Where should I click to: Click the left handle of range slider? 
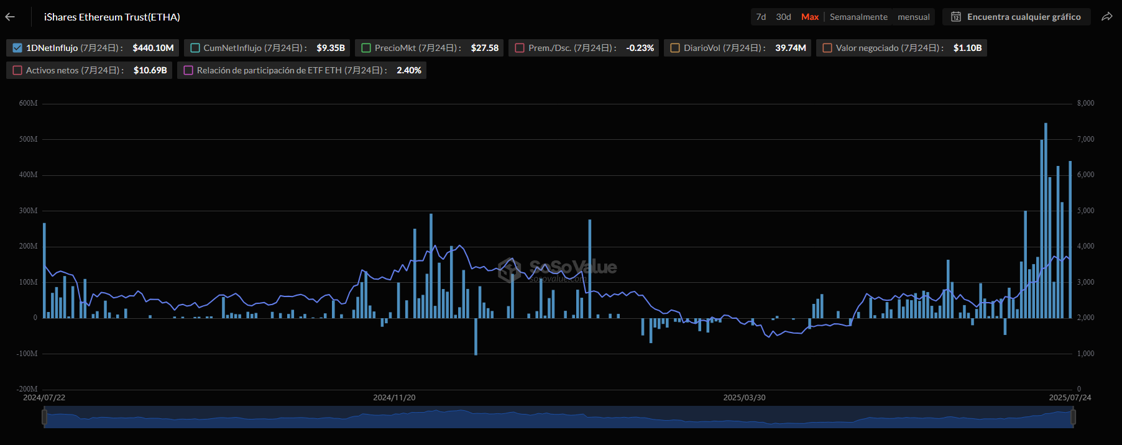(x=44, y=417)
